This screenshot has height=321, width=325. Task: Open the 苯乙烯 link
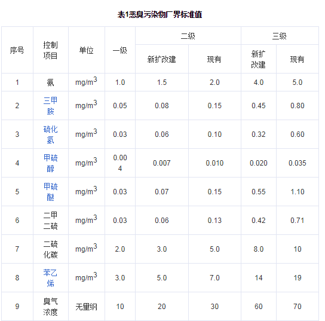point(50,278)
